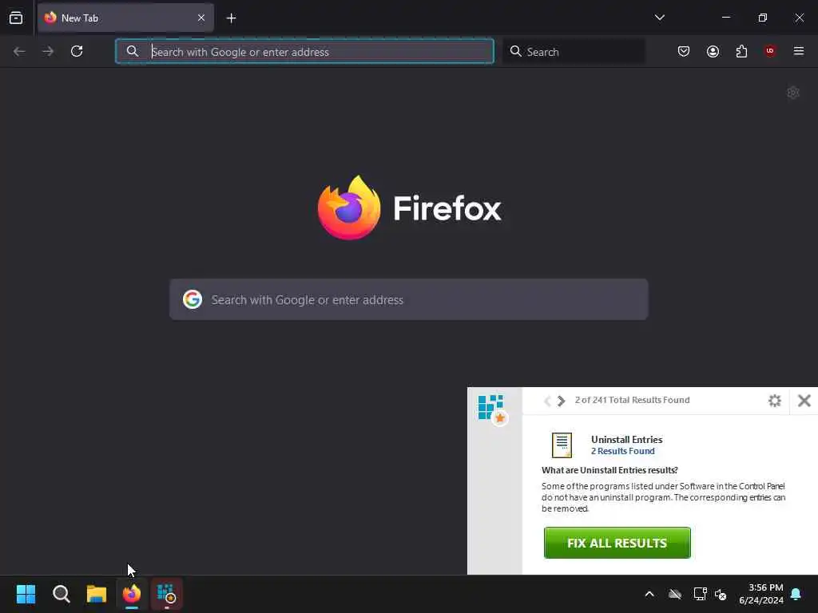Viewport: 818px width, 613px height.
Task: Close the New Tab tab
Action: pos(201,18)
